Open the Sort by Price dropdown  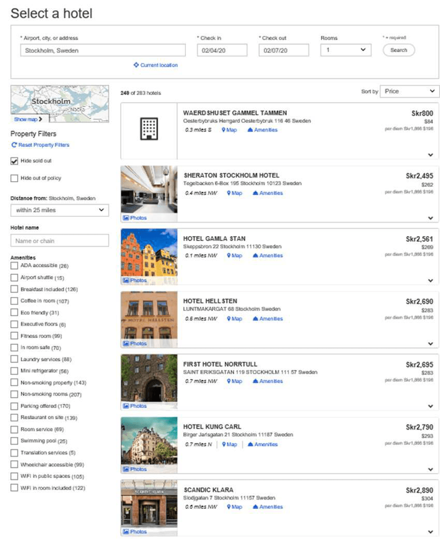(x=409, y=92)
